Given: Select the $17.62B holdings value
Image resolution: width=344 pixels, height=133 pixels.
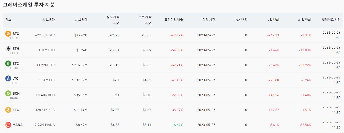Looking at the screenshot, I should click(81, 35).
